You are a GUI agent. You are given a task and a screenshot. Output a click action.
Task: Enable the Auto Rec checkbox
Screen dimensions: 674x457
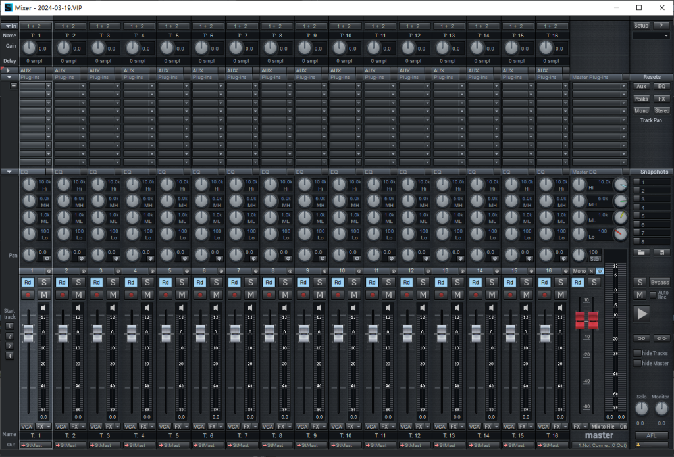[x=653, y=295]
